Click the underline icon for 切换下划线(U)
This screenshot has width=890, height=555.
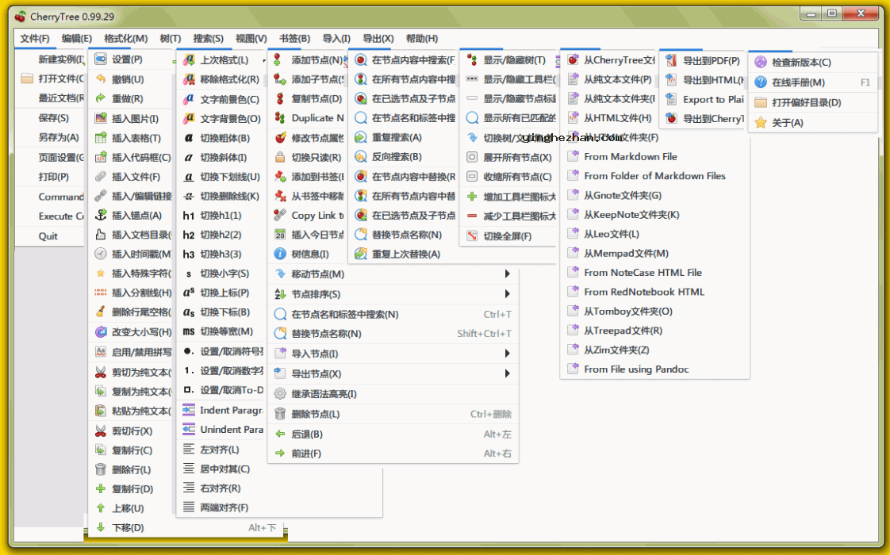(189, 177)
